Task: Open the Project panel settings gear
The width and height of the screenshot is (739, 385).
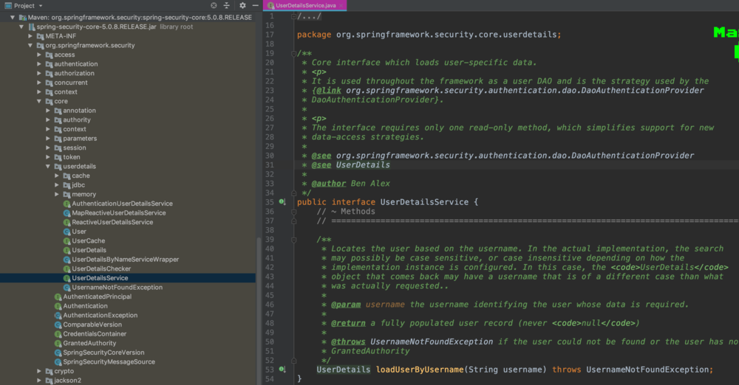Action: (242, 5)
